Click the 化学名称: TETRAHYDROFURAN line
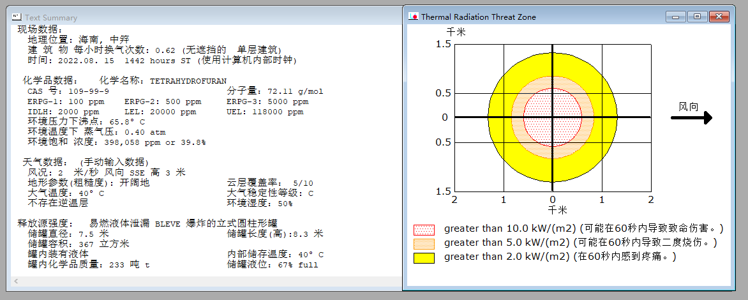This screenshot has width=748, height=300. click(163, 80)
